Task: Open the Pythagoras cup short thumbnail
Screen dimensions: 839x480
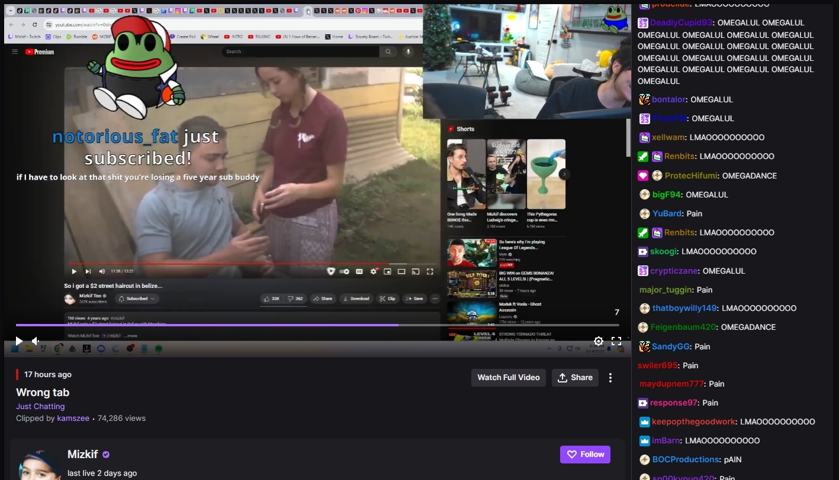Action: [x=546, y=174]
